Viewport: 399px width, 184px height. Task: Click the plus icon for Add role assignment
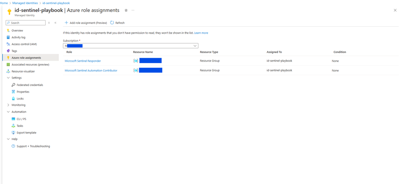click(x=66, y=23)
